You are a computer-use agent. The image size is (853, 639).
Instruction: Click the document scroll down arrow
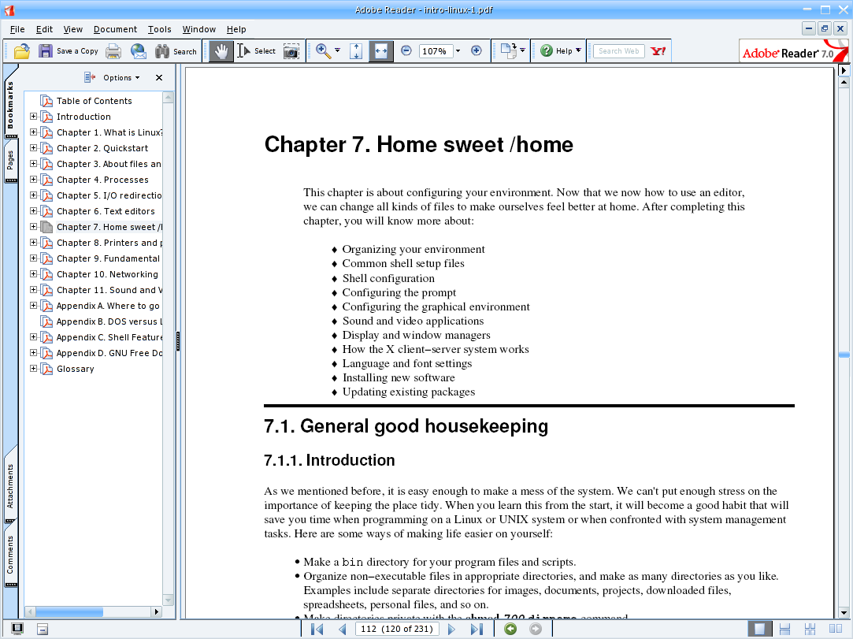844,613
